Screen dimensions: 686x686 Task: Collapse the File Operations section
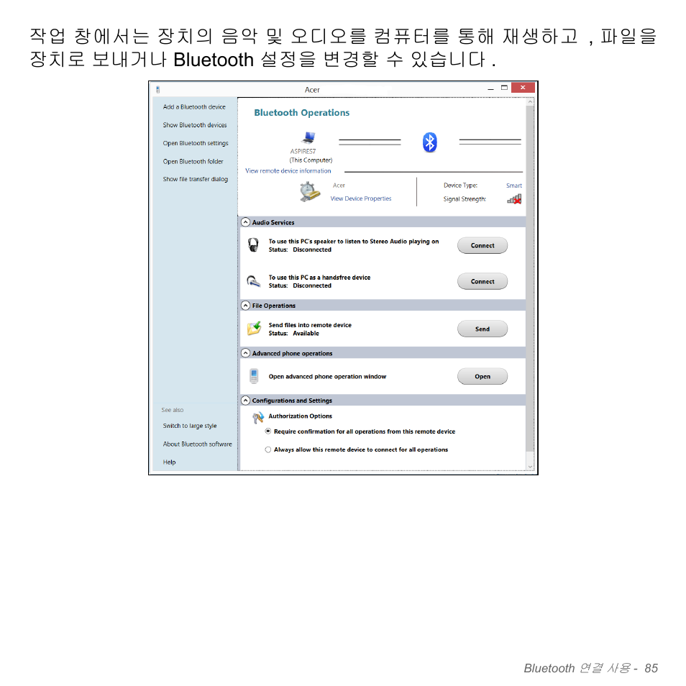[x=246, y=306]
